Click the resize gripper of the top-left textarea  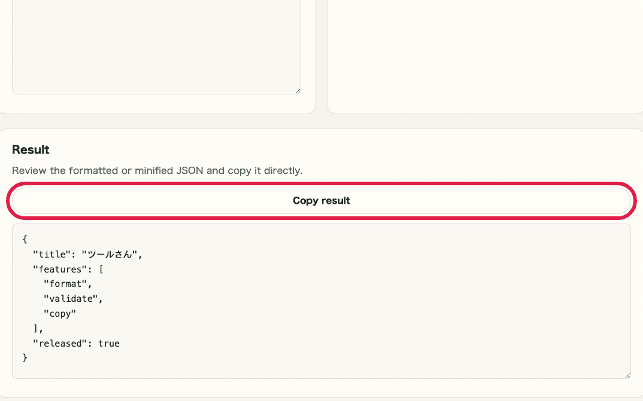point(298,90)
